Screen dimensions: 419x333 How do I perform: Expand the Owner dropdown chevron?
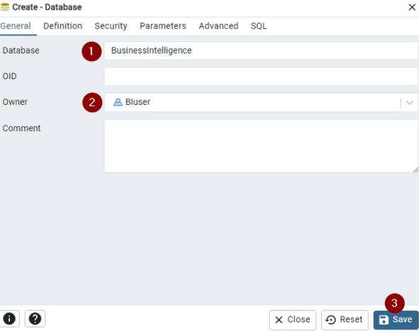(x=410, y=102)
